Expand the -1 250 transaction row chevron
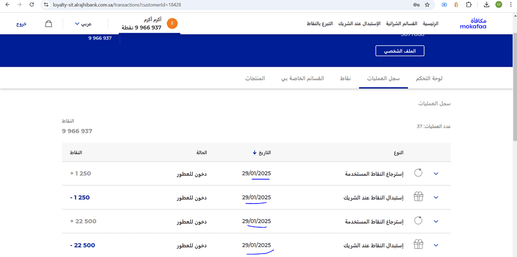517x257 pixels. 436,197
